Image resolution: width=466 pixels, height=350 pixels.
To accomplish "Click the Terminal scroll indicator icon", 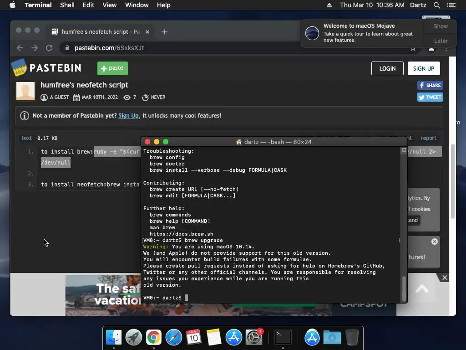I will pyautogui.click(x=404, y=150).
